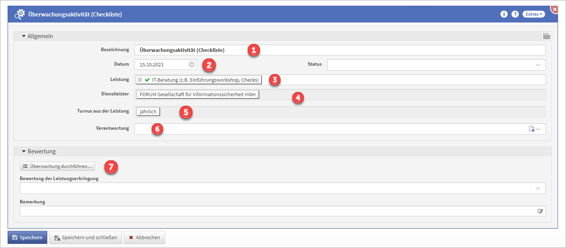Expand Bewertung der Leistungserbringung dropdown

[538, 188]
